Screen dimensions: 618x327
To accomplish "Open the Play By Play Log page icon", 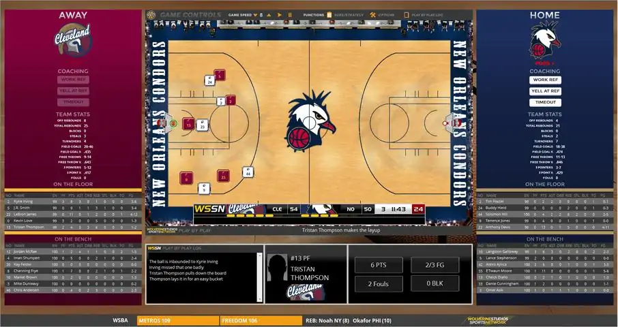I will pyautogui.click(x=407, y=15).
